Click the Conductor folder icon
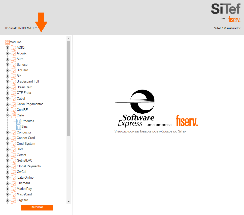This screenshot has width=244, height=215. (x=13, y=133)
